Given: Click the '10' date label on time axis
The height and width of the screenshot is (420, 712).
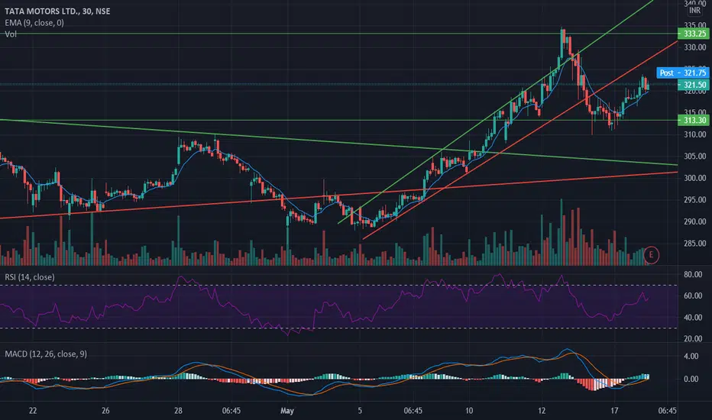Looking at the screenshot, I should coord(468,411).
